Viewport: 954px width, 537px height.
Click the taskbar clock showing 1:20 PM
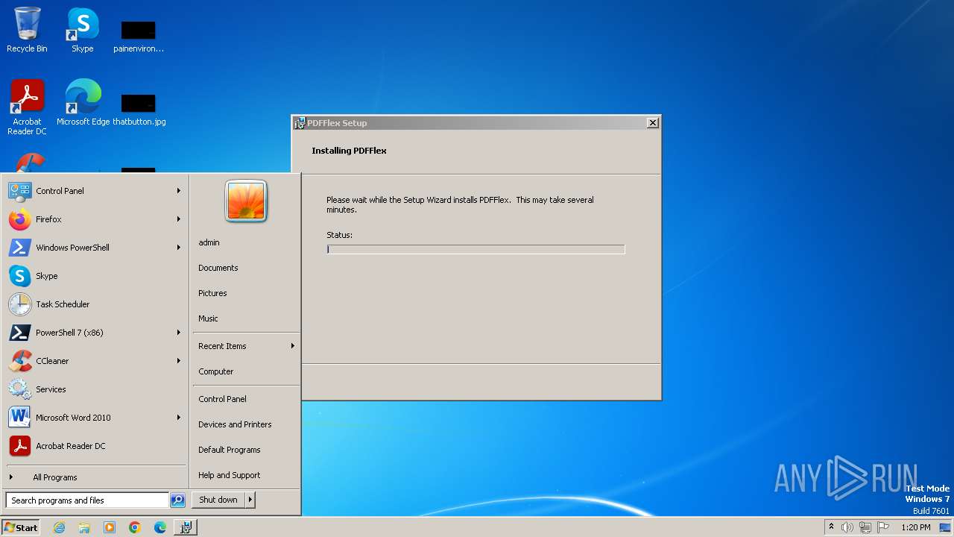tap(915, 527)
